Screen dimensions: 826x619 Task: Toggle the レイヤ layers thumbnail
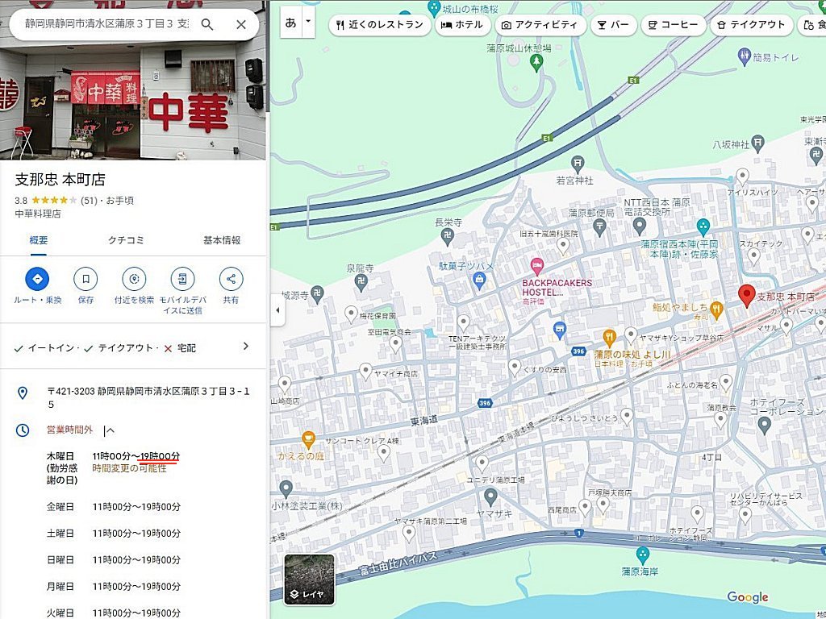(309, 580)
